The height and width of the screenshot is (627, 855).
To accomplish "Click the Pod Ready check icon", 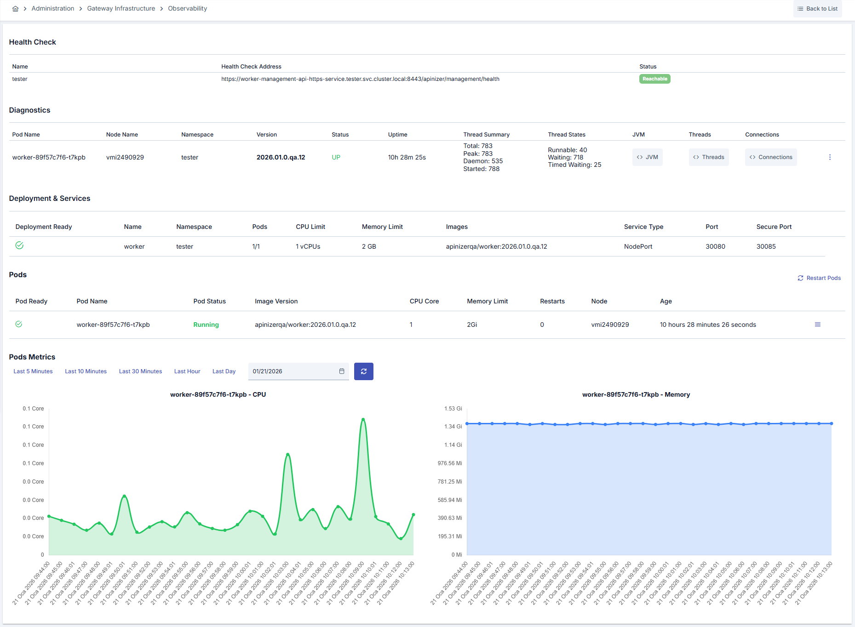I will pyautogui.click(x=19, y=324).
